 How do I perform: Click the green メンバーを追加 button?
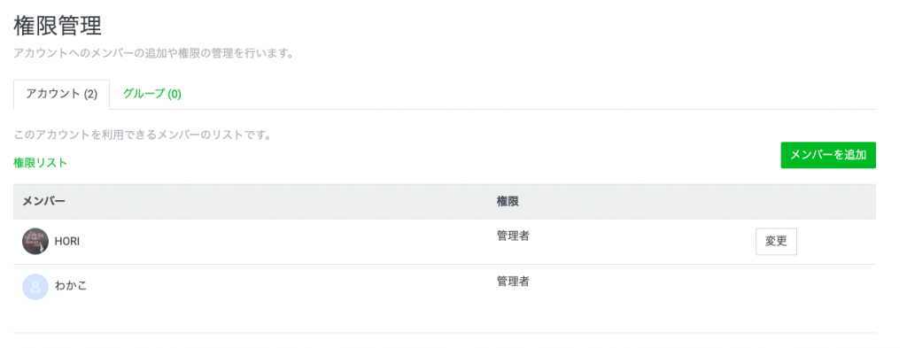(828, 155)
